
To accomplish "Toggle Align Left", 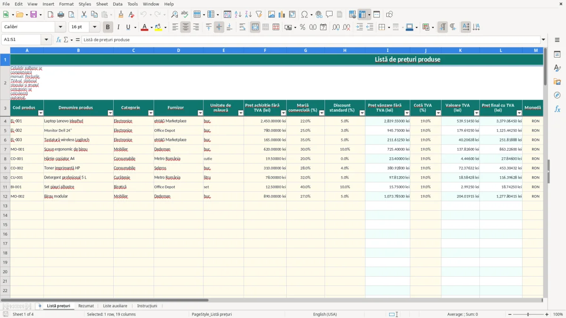I will click(x=175, y=27).
